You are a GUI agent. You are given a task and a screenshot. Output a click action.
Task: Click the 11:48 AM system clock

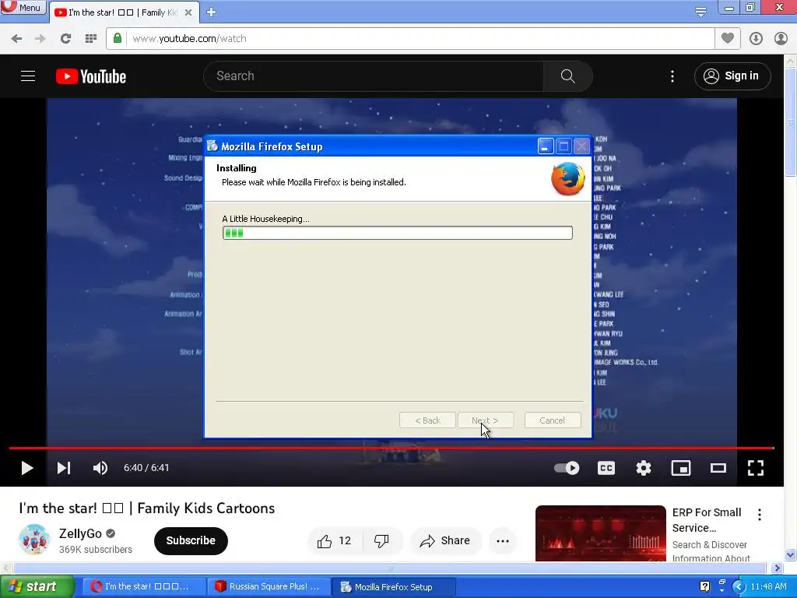coord(768,586)
